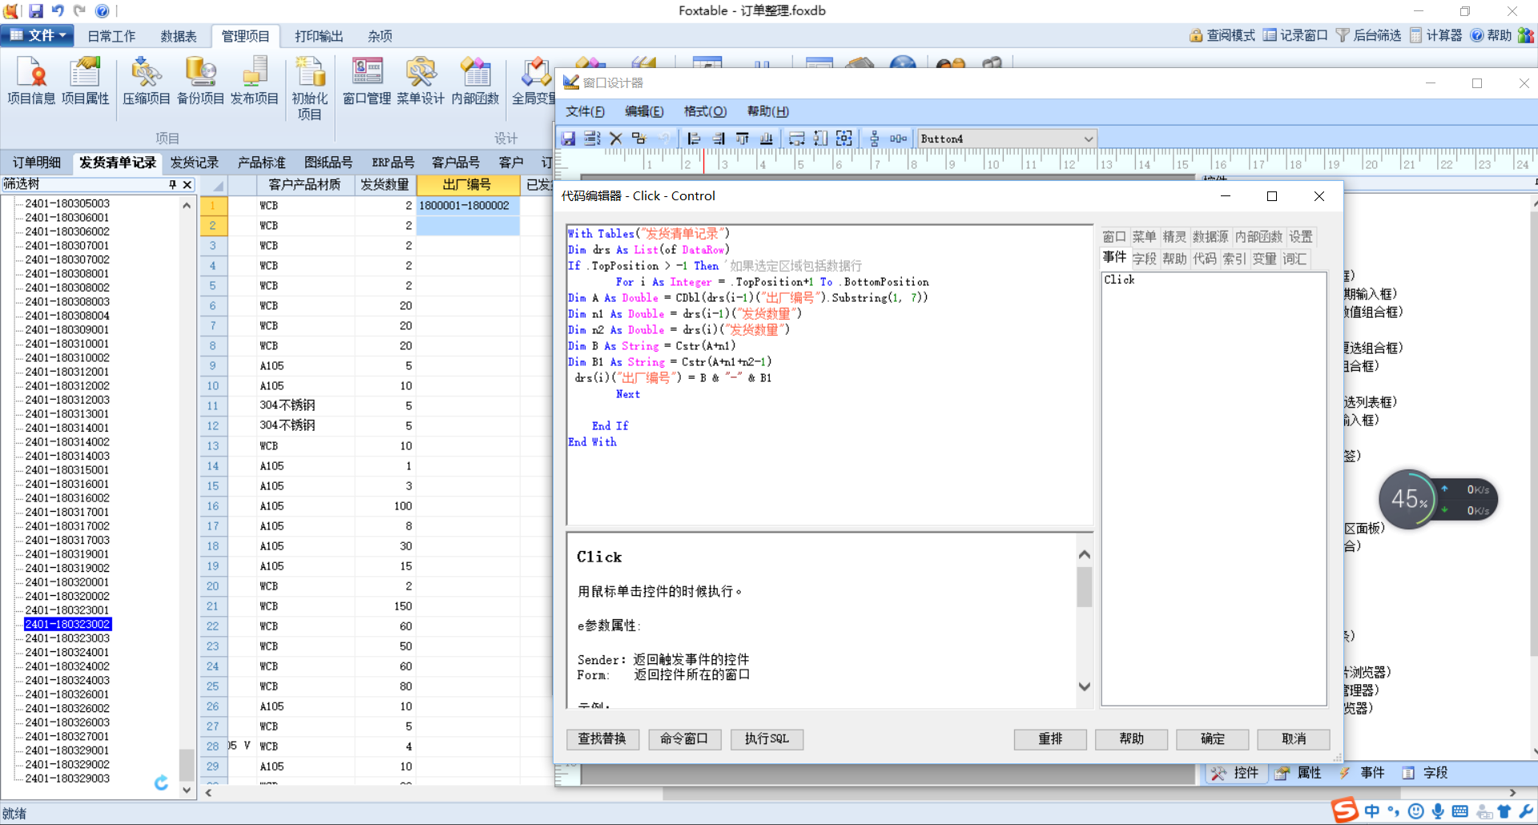Close the 筛选树 filter tree panel
The width and height of the screenshot is (1538, 825).
[x=187, y=185]
